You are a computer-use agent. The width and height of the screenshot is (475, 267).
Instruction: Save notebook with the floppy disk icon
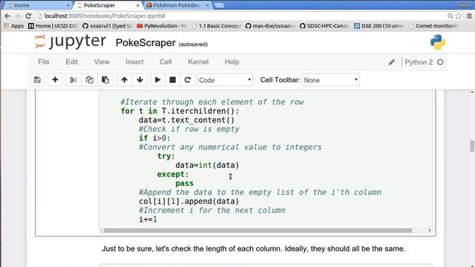37,80
